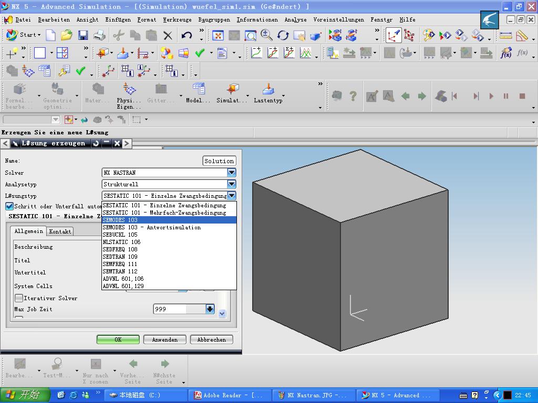Click the ruler measure icon
538x403 pixels.
506,35
